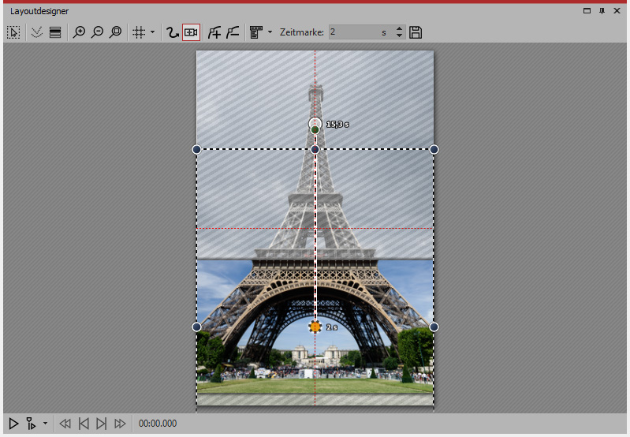Open the grid options dropdown arrow
Image resolution: width=630 pixels, height=437 pixels.
tap(153, 32)
